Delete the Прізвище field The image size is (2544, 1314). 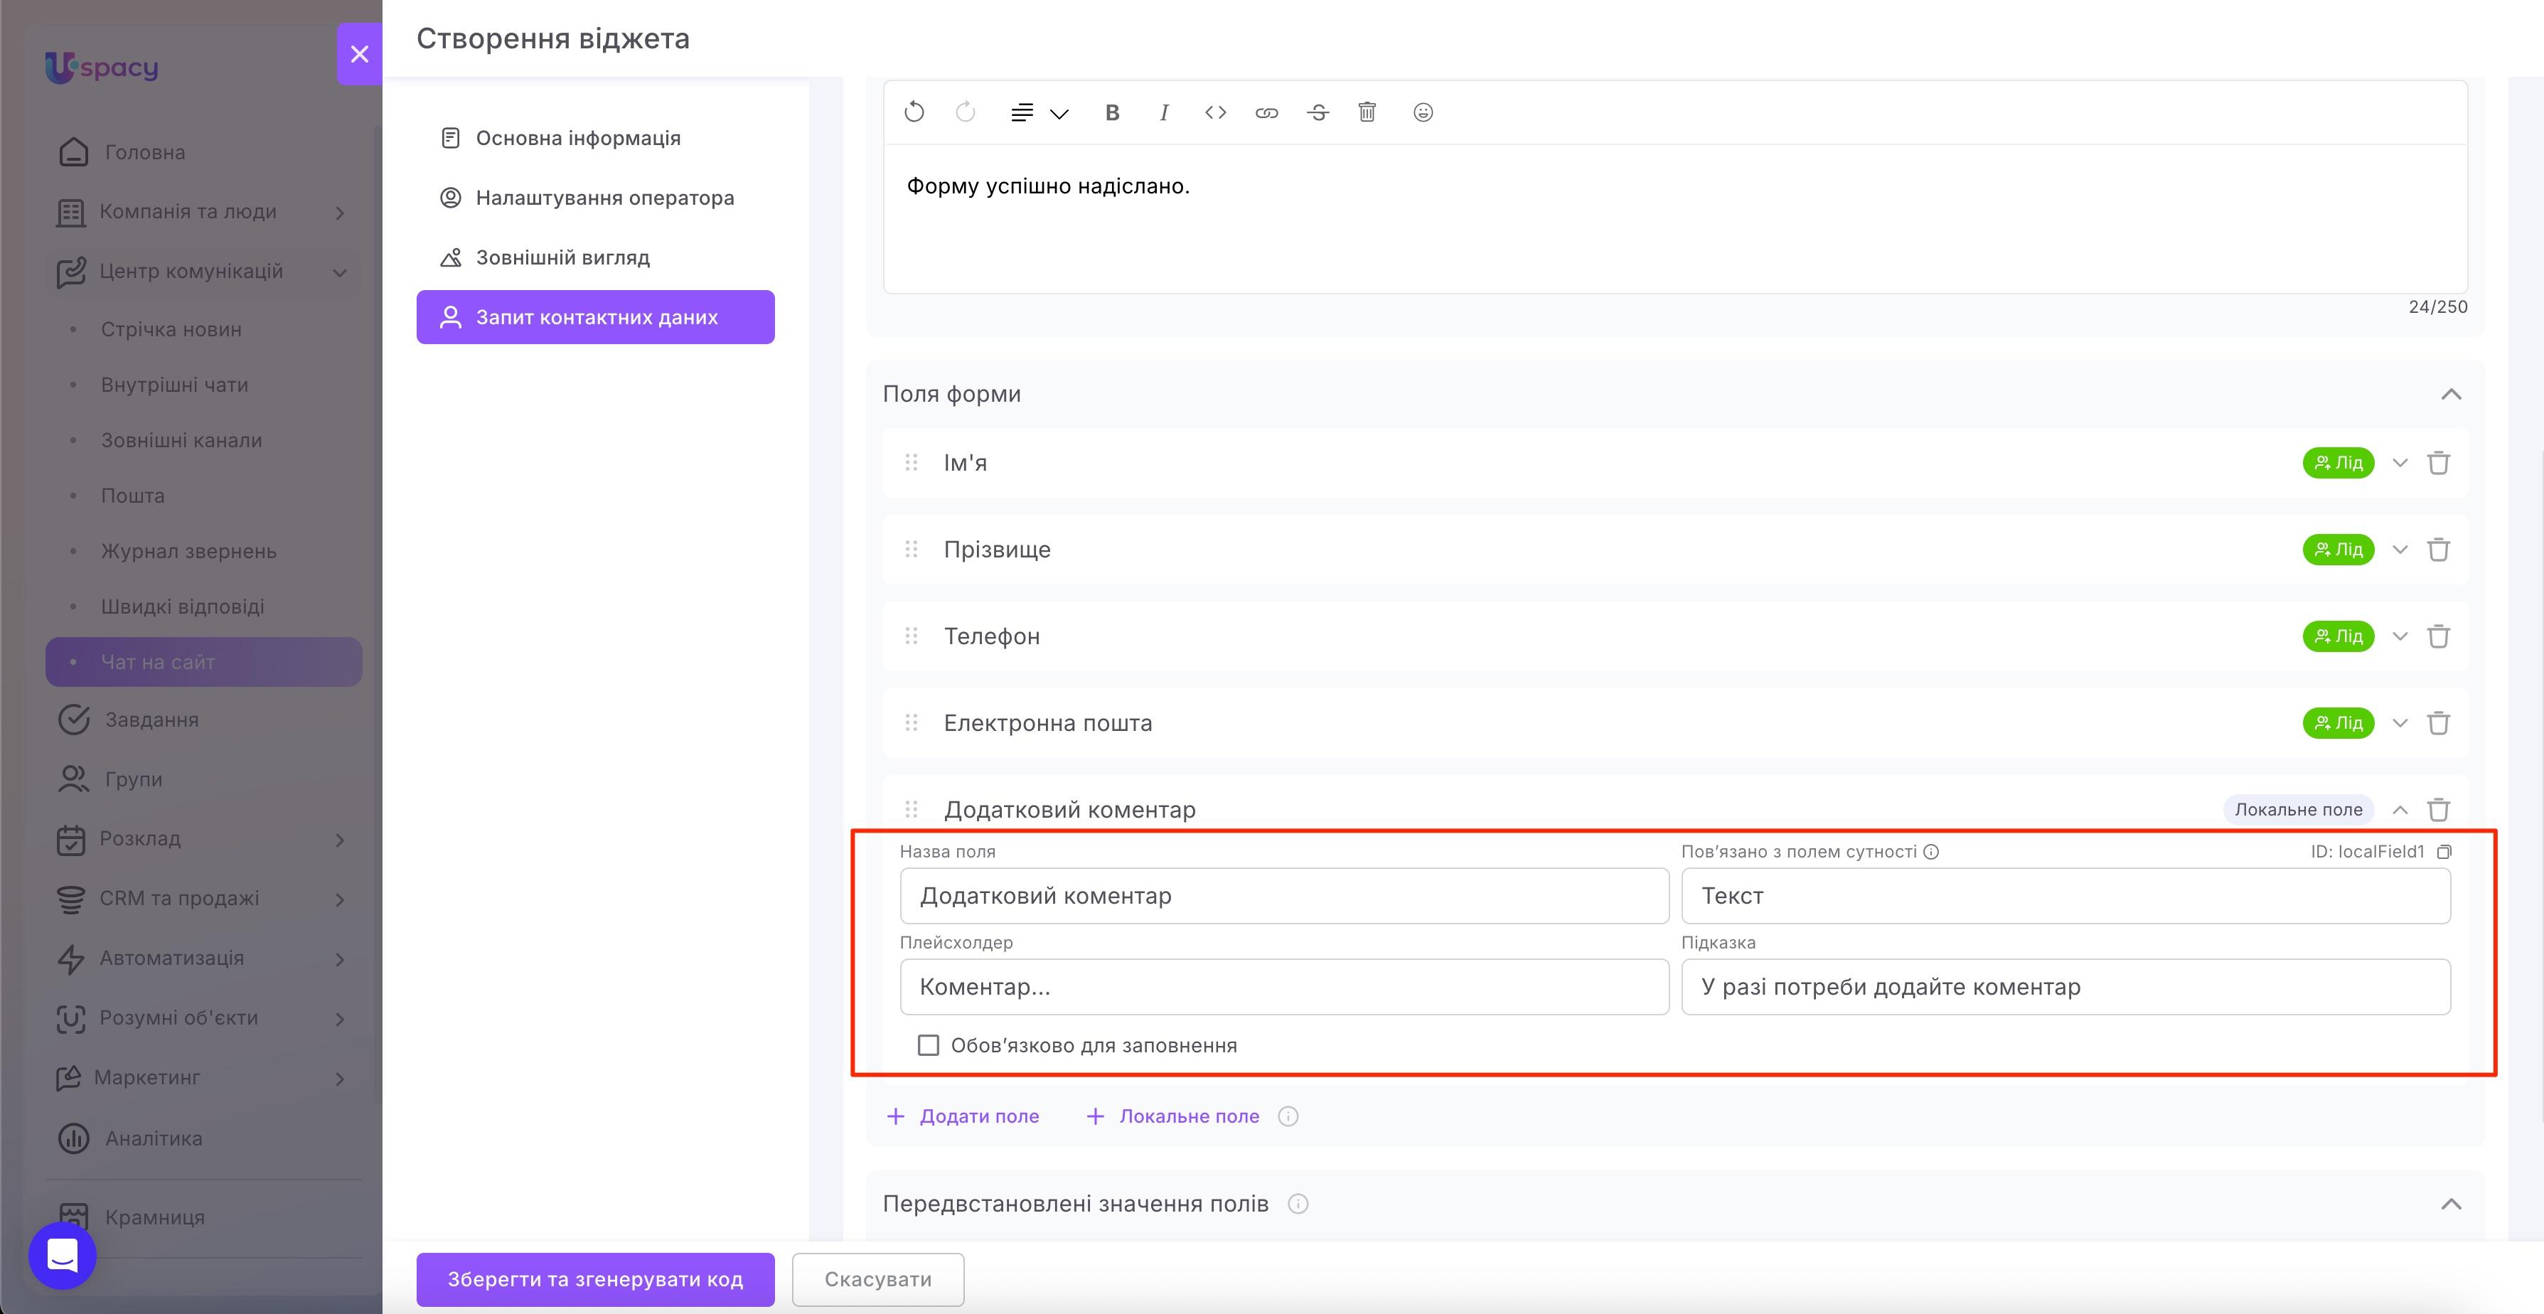click(x=2438, y=550)
